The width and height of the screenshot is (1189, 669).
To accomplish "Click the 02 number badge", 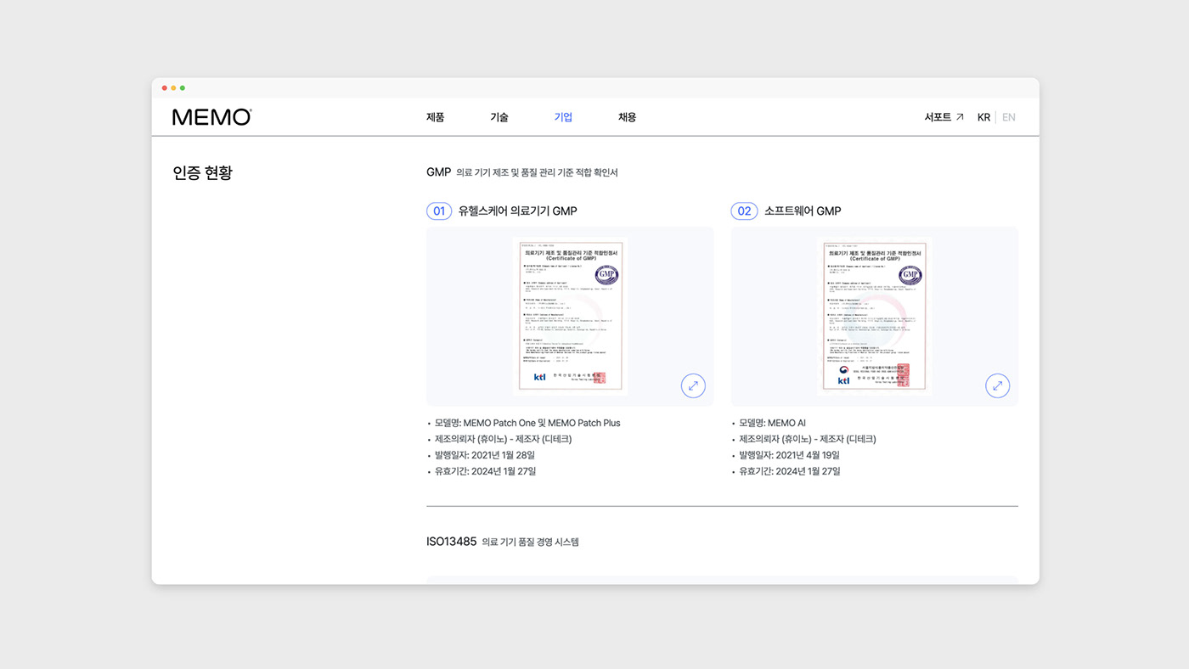I will click(x=744, y=211).
